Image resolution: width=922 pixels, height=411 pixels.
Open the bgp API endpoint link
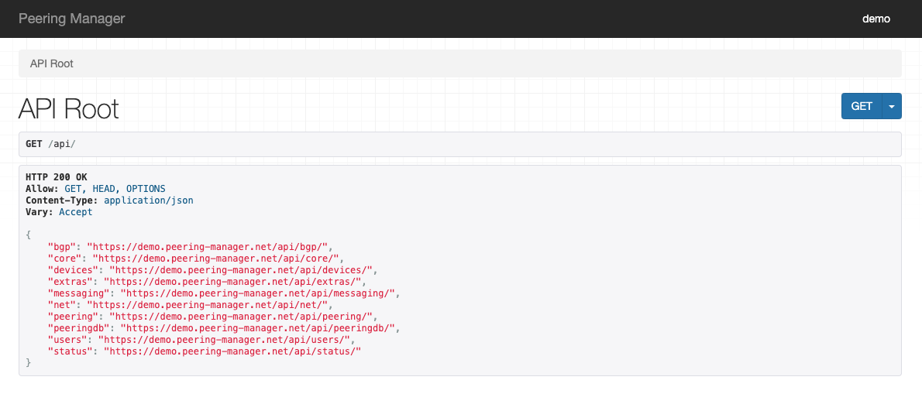tap(208, 246)
